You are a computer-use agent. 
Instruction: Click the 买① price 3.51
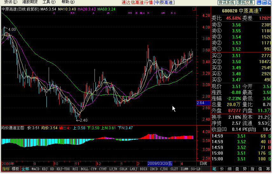click(236, 56)
